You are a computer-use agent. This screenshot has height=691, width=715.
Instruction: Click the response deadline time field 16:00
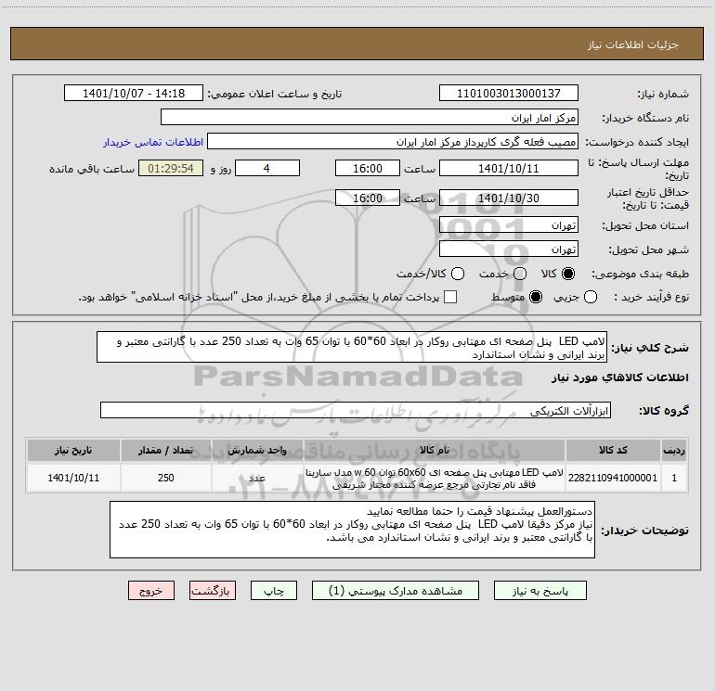(x=368, y=168)
